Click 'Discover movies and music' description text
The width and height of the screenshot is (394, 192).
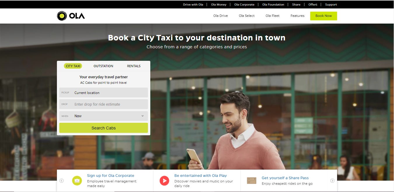click(203, 184)
